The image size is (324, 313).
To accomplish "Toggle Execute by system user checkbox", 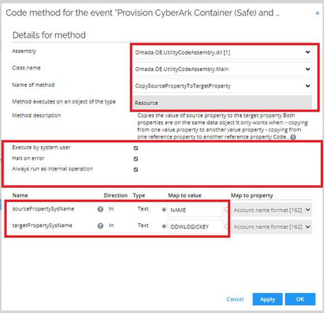I will pos(136,148).
